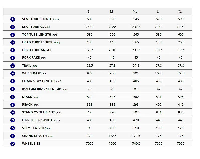This screenshot has height=159, width=200.
Task: Click the 62.5 trail value under S
Action: coord(90,65)
